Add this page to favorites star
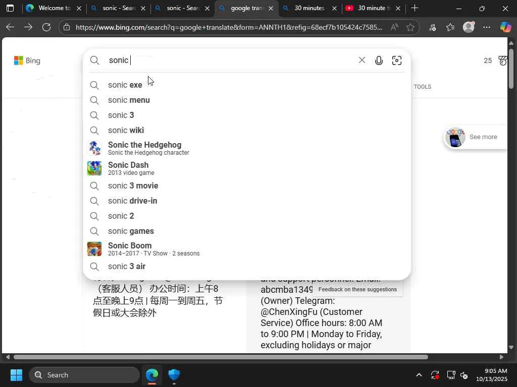This screenshot has width=517, height=387. 410,27
